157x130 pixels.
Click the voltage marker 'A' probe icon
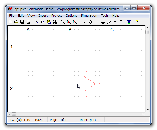[115, 22]
